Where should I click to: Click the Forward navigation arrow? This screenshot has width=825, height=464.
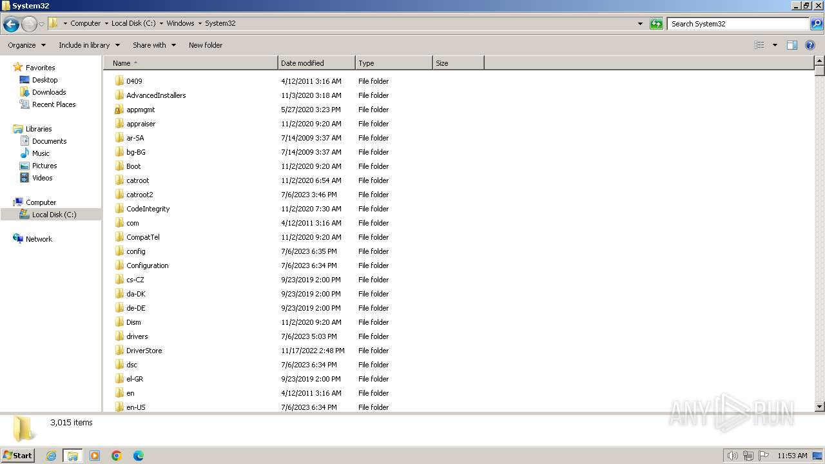[x=29, y=24]
